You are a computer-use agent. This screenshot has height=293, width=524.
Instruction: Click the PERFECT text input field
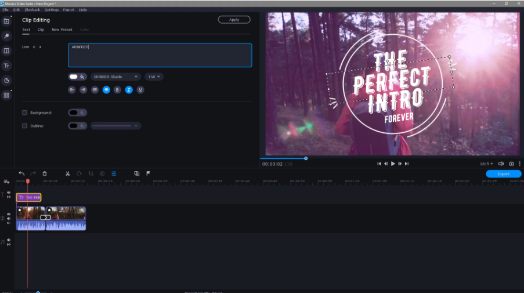click(160, 55)
